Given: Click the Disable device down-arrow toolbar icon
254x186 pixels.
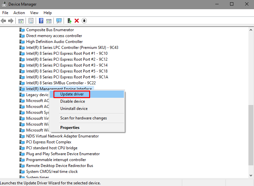Looking at the screenshot, I should pyautogui.click(x=84, y=21).
